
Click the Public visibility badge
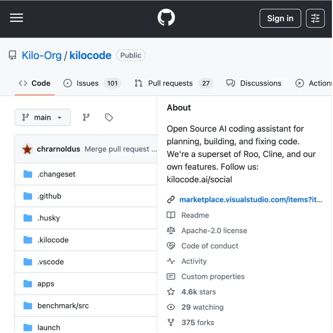tap(131, 55)
